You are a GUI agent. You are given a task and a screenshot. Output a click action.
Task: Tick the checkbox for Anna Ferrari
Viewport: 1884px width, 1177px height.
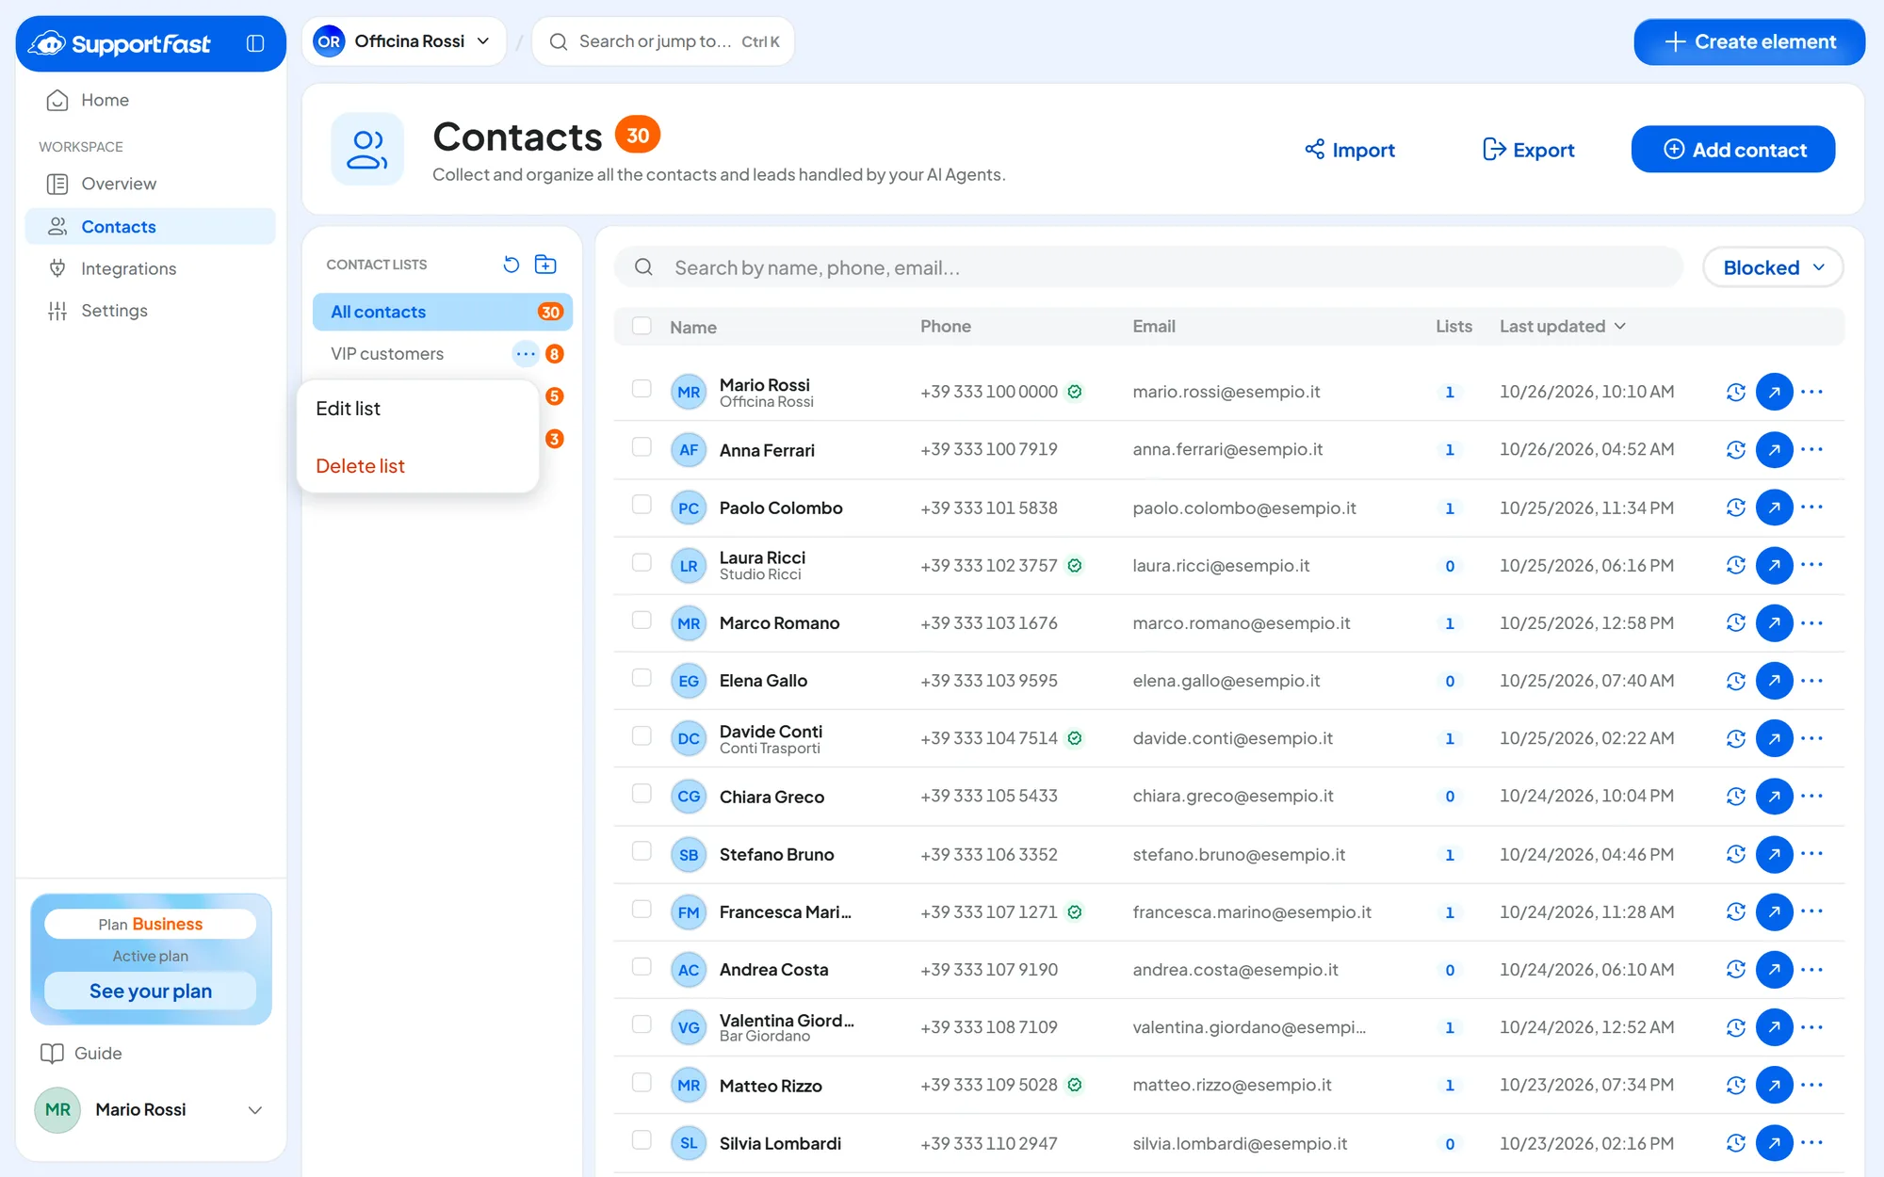click(642, 446)
